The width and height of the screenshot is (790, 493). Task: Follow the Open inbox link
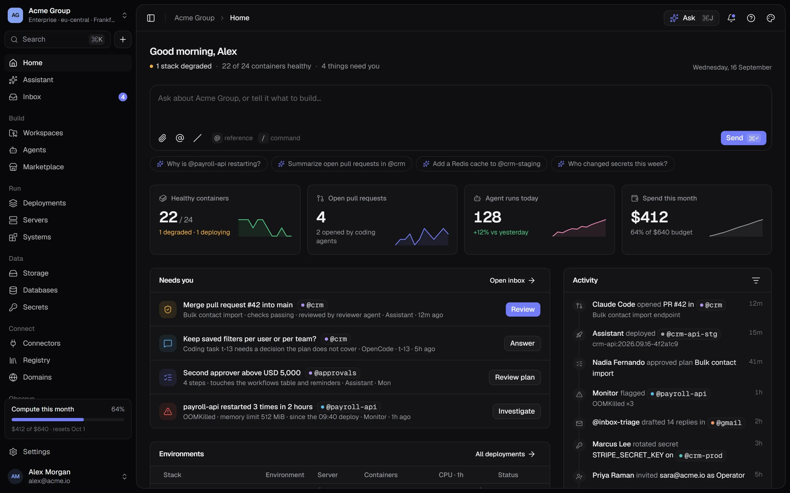tap(512, 280)
